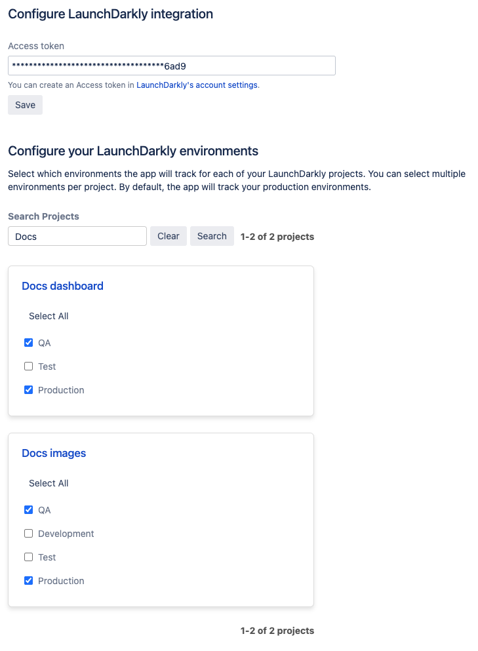Disable Production tracking for Docs images
Image resolution: width=478 pixels, height=651 pixels.
pyautogui.click(x=28, y=580)
